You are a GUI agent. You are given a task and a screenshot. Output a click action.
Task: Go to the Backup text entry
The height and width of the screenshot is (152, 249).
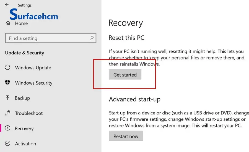(22, 98)
